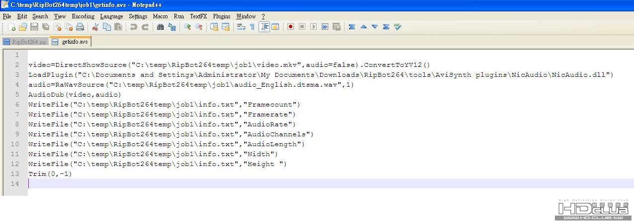Toggle Show All Characters pilcrow icon
Screen dimensions: 634x223
pyautogui.click(x=253, y=27)
